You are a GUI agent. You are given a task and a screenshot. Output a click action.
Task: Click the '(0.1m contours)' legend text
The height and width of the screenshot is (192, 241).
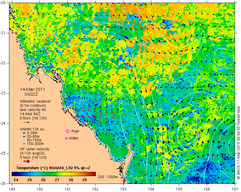[x=33, y=106]
